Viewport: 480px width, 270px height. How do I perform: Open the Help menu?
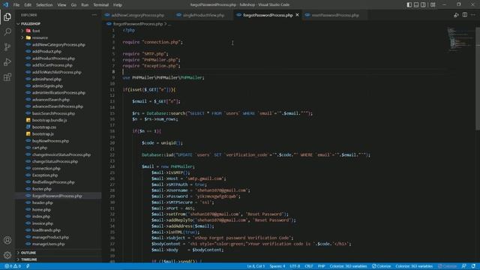point(118,5)
